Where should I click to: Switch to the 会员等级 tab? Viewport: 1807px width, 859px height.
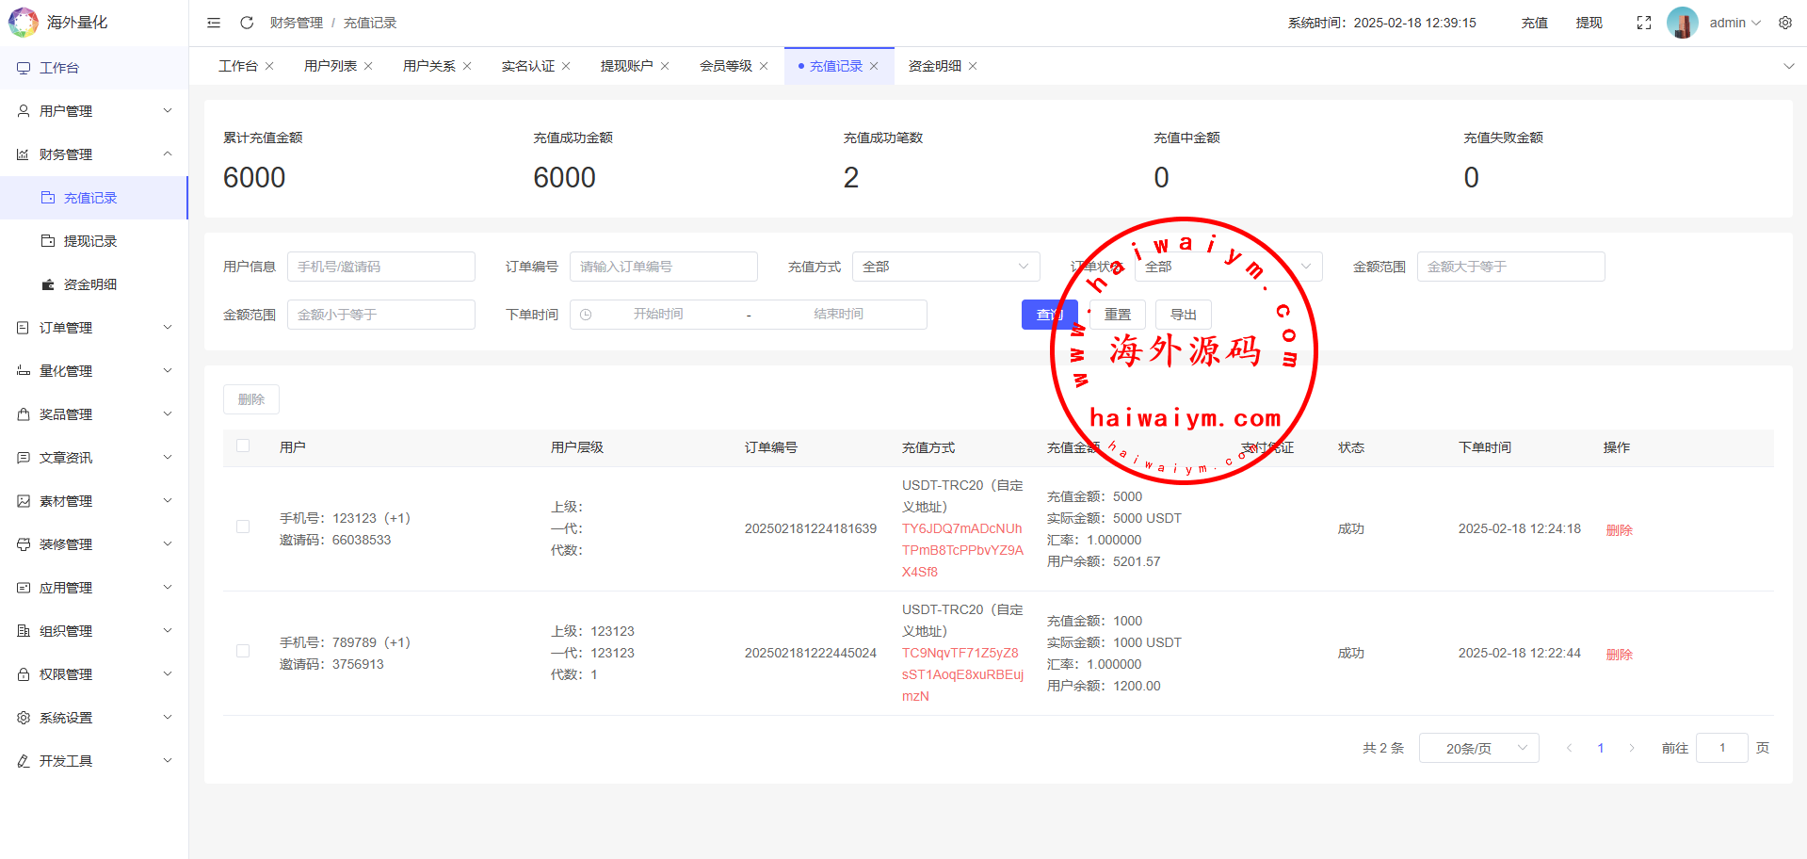[725, 66]
